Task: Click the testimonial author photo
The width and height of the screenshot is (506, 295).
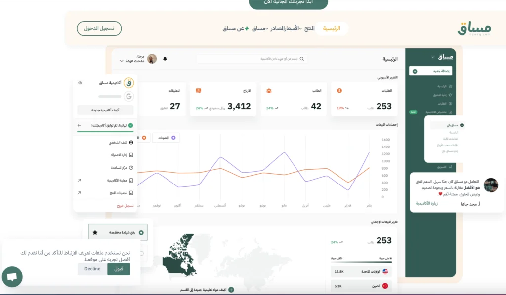Action: pos(491,185)
